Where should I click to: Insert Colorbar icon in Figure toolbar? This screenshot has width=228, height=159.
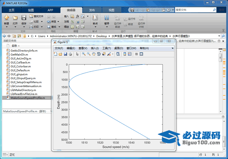click(x=125, y=54)
